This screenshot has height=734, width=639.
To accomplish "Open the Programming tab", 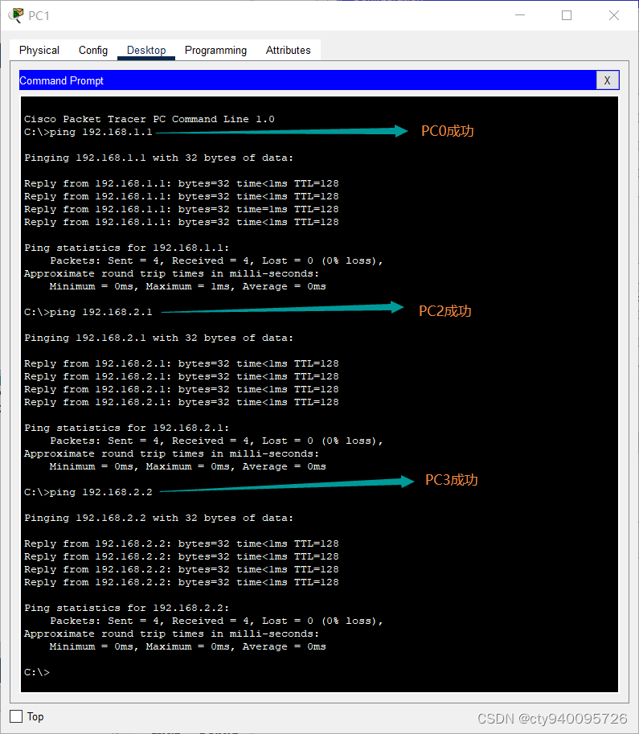I will [x=215, y=50].
